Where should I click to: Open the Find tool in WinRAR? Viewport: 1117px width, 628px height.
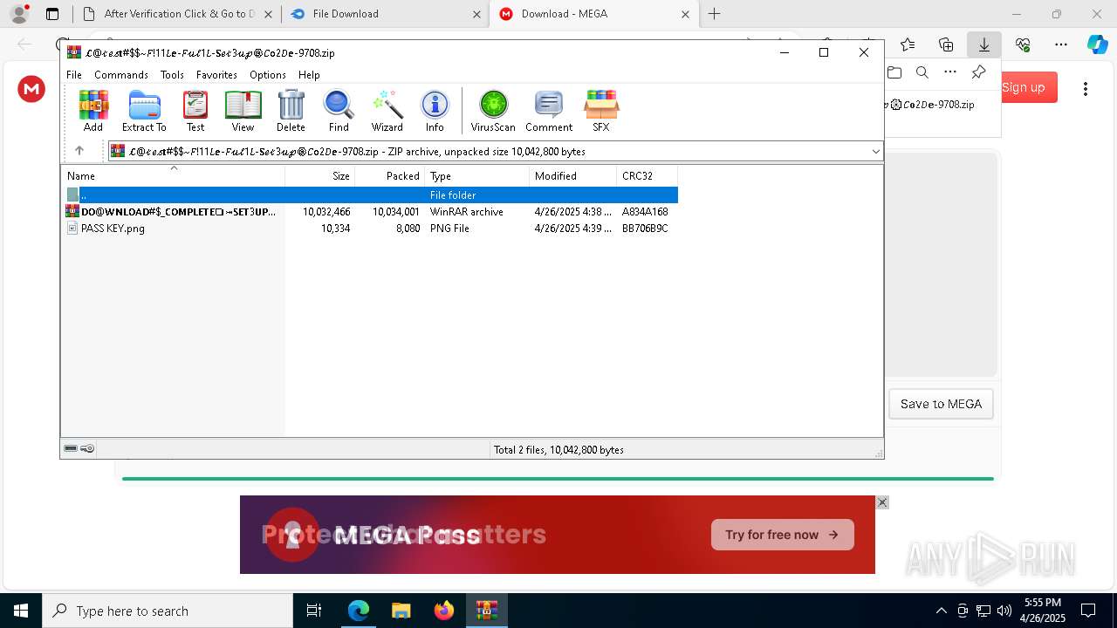[339, 111]
